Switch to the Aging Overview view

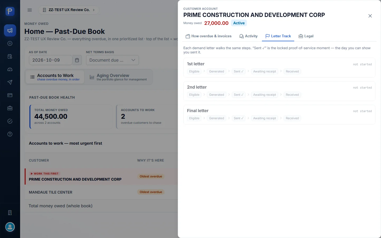(x=118, y=77)
